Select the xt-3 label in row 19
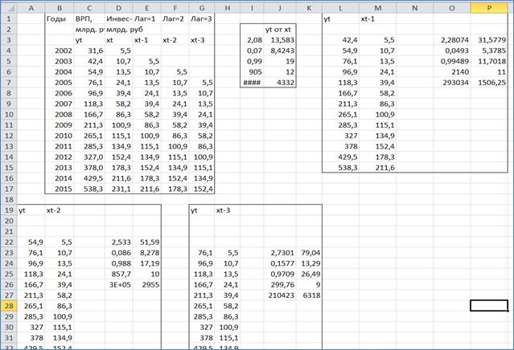514x350 pixels. coord(226,210)
